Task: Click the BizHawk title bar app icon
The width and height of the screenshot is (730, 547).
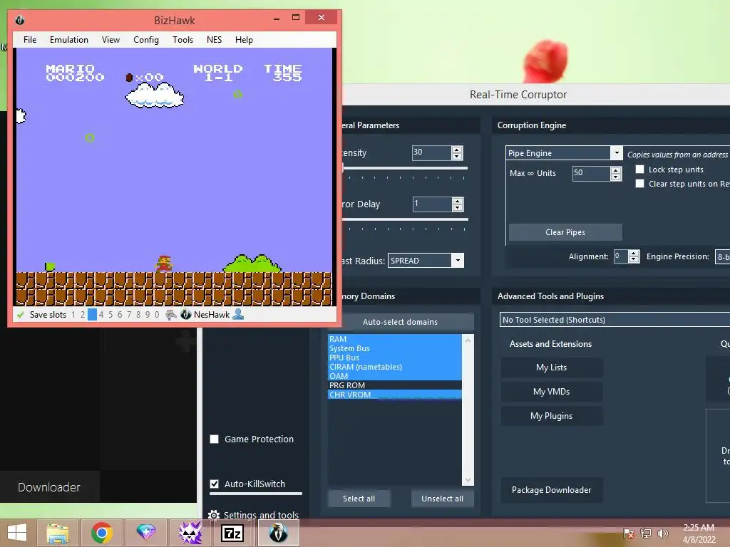Action: tap(19, 20)
